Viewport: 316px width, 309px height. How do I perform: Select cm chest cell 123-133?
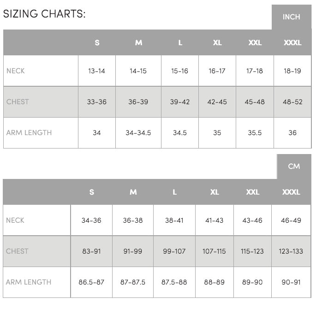[x=291, y=251]
